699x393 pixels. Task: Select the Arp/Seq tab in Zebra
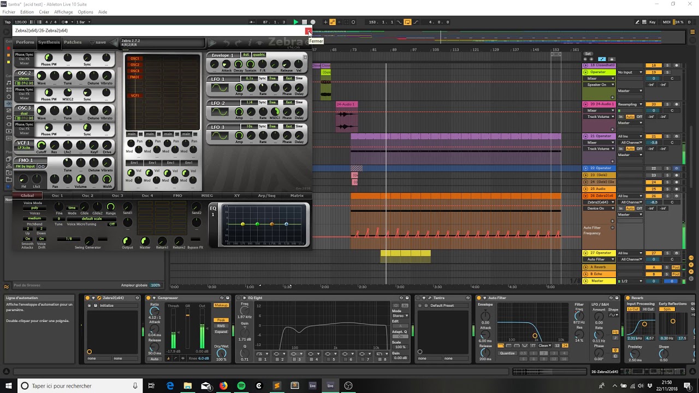point(267,195)
